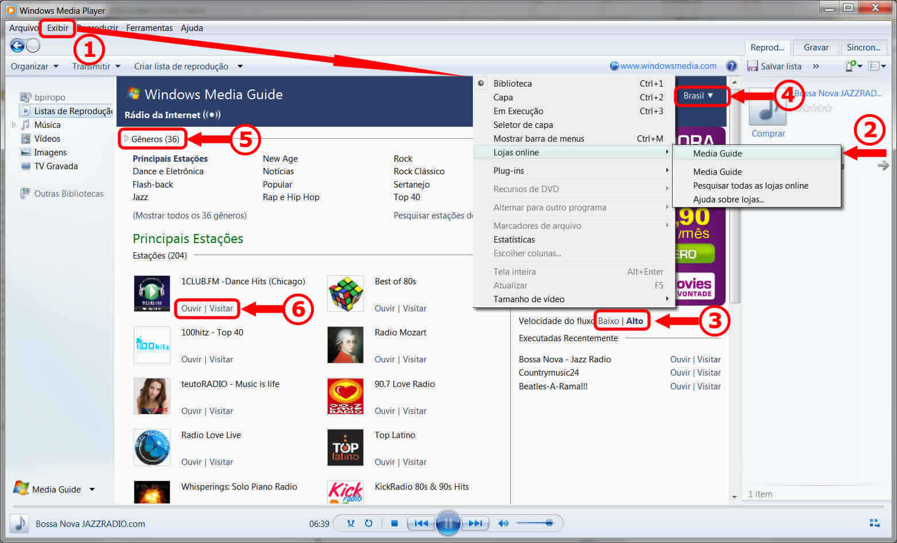Expand the Gêneros (36) section
This screenshot has width=897, height=543.
point(152,139)
